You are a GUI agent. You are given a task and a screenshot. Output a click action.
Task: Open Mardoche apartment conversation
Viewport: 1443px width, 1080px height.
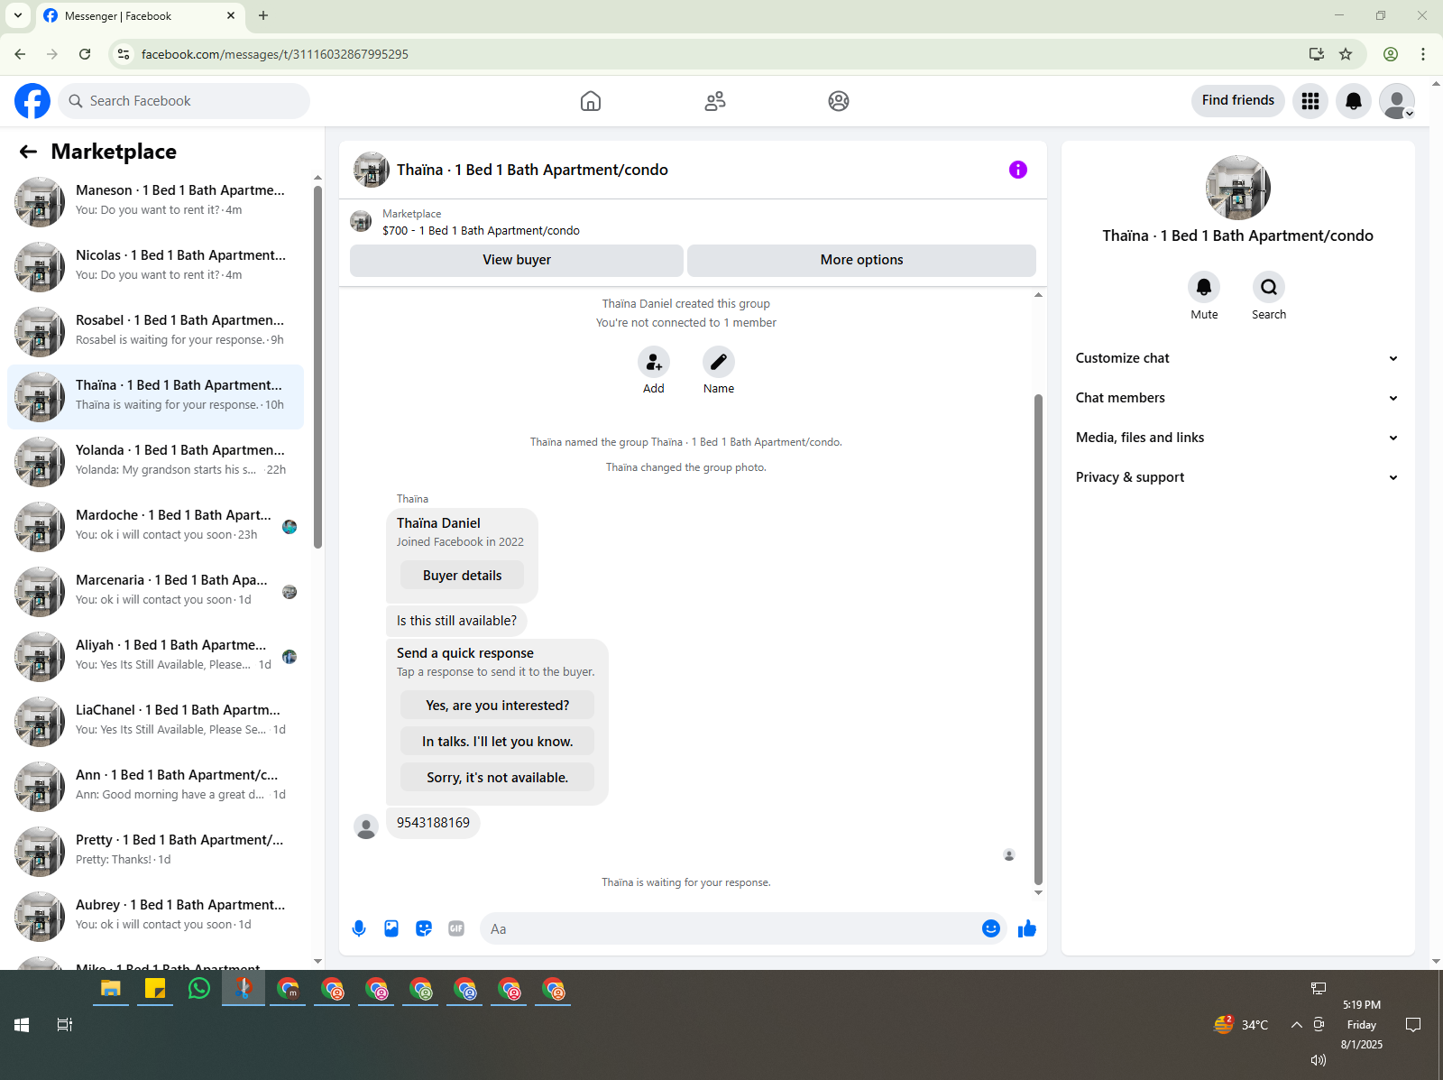(x=155, y=527)
